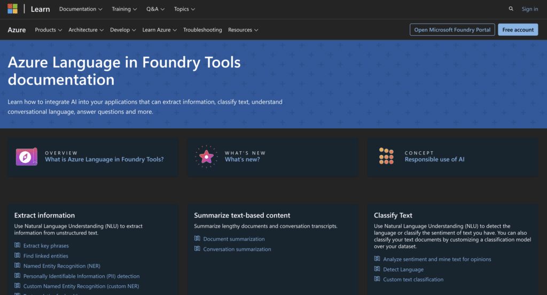Open Responsible use of AI link
Viewport: 547px width, 295px height.
tap(434, 159)
